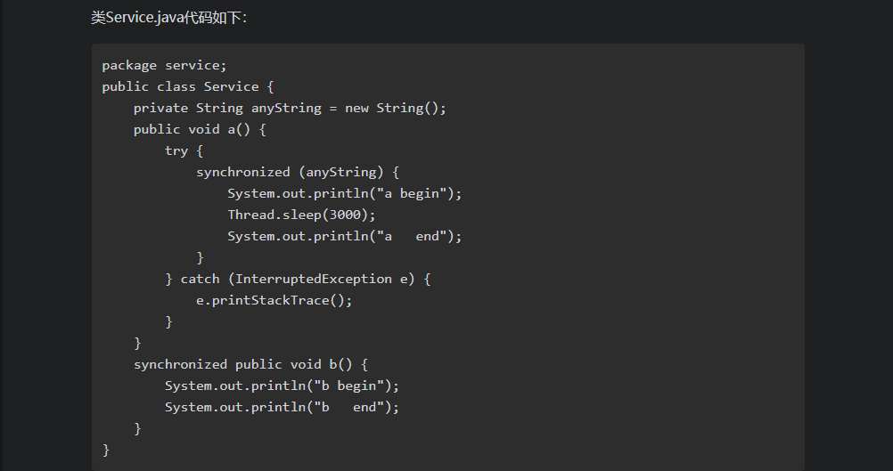
Task: Click the closing brace of synchronized block
Action: click(200, 257)
